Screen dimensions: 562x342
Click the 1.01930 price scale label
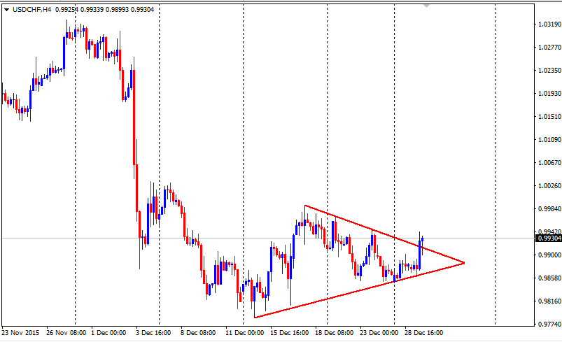point(549,94)
